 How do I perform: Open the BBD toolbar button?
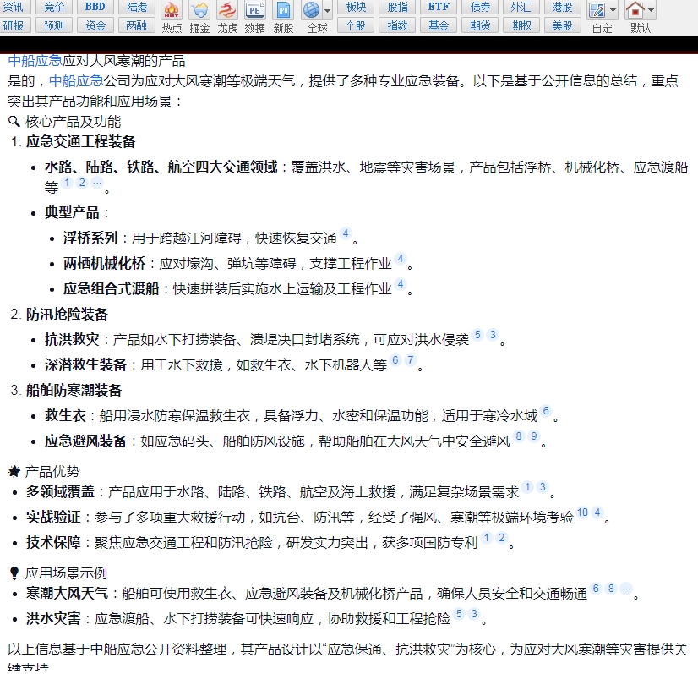95,7
